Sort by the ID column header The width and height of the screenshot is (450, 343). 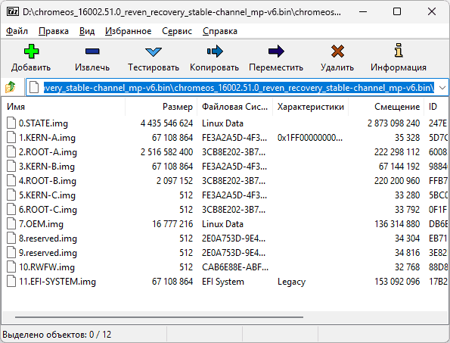[x=436, y=107]
